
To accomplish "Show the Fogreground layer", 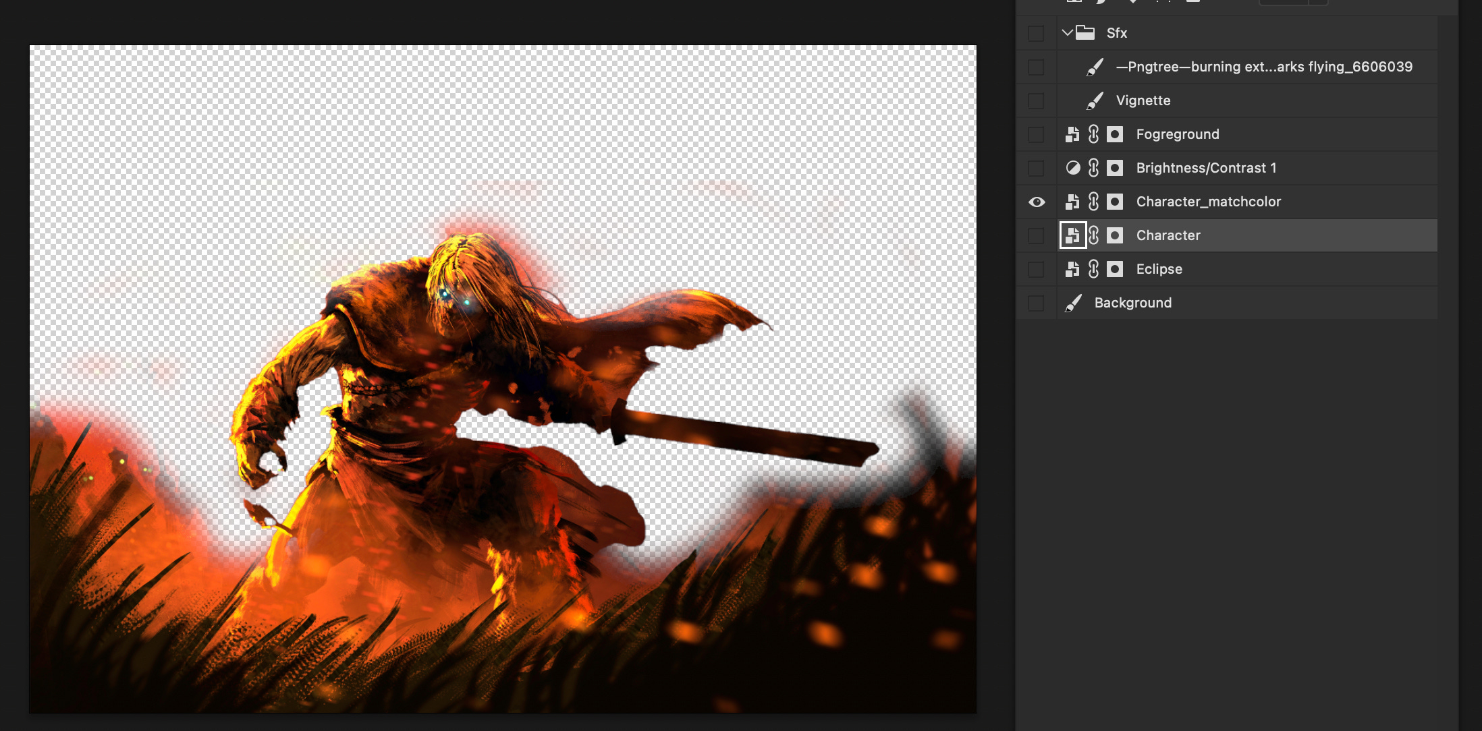I will (1036, 134).
